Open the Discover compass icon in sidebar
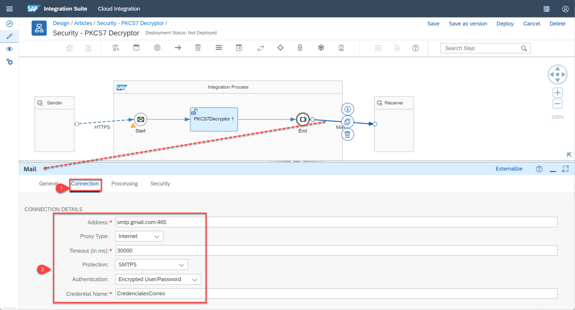 pyautogui.click(x=9, y=24)
